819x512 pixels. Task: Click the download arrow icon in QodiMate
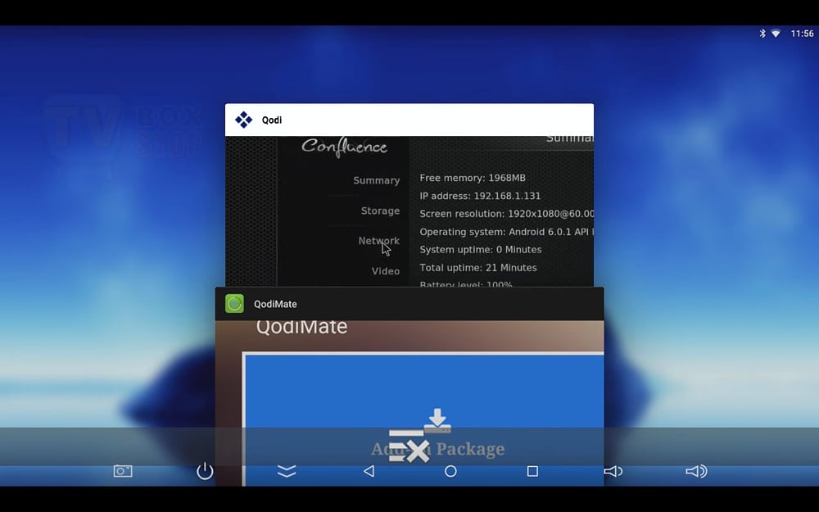tap(437, 420)
